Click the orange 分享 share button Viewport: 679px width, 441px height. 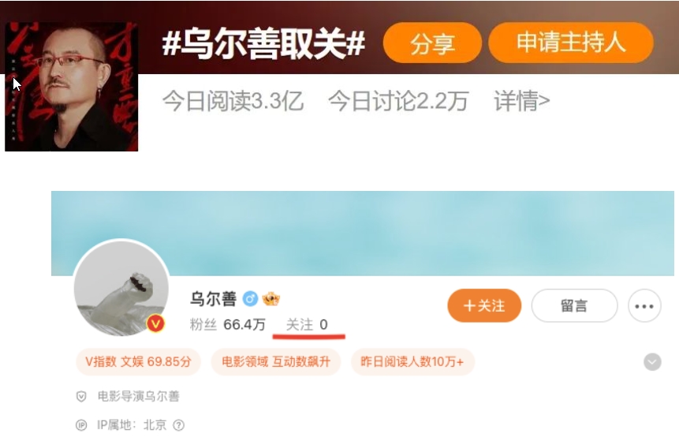432,43
